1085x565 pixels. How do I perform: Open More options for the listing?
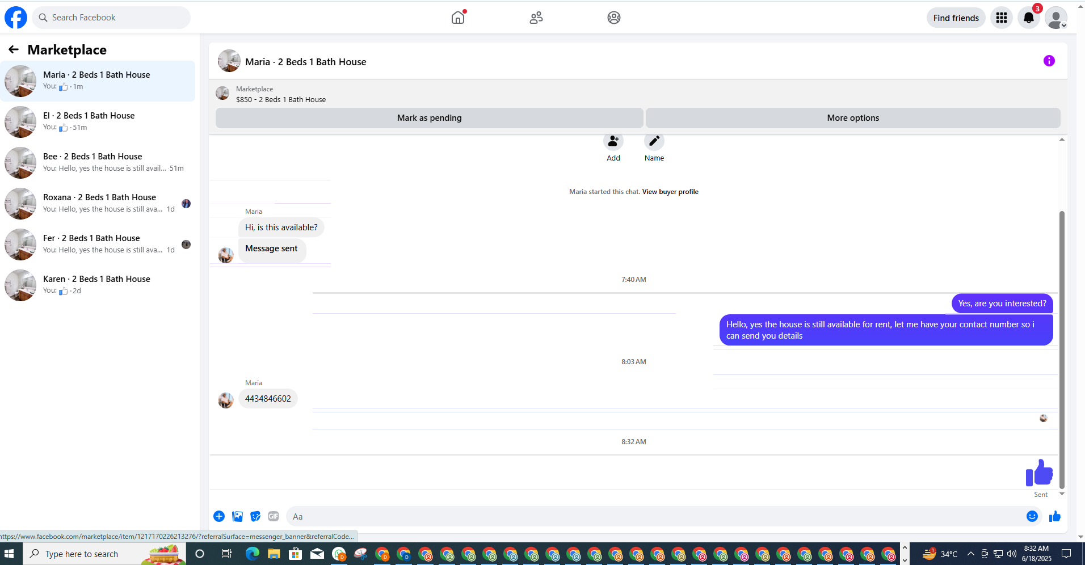tap(853, 118)
